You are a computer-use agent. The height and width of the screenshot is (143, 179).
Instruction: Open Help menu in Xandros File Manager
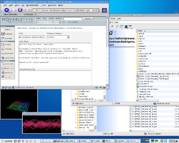[119, 18]
